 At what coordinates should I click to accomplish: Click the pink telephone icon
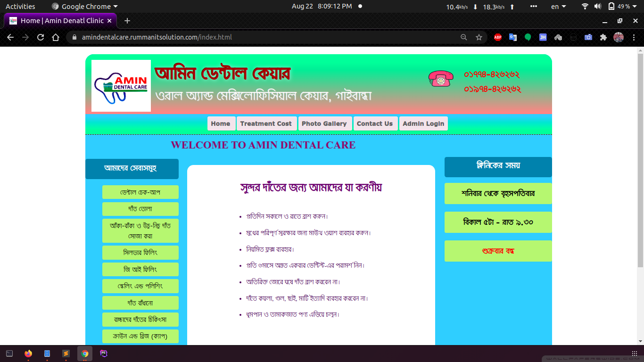(x=441, y=78)
